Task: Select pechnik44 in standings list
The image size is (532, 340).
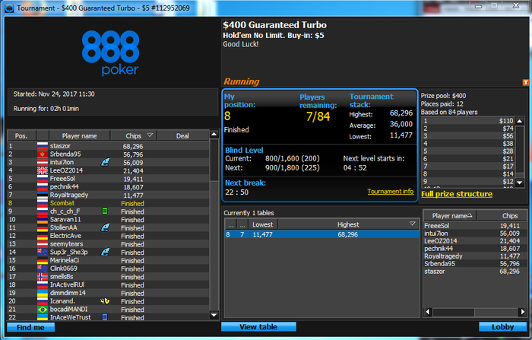Action: click(x=108, y=187)
